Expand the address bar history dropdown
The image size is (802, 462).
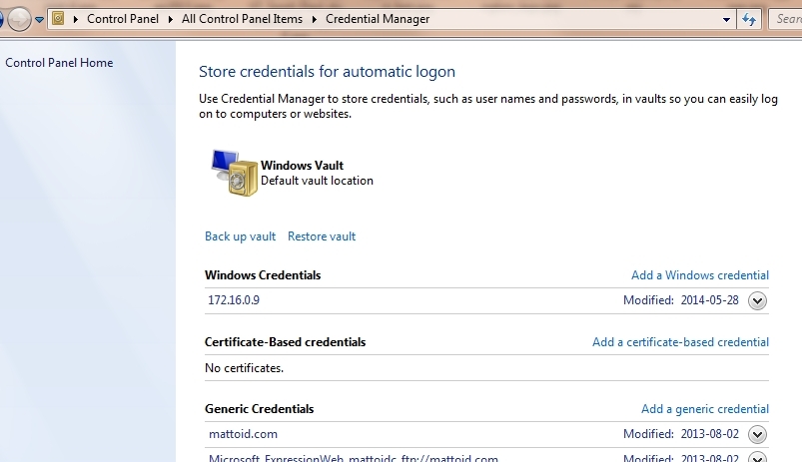click(726, 19)
